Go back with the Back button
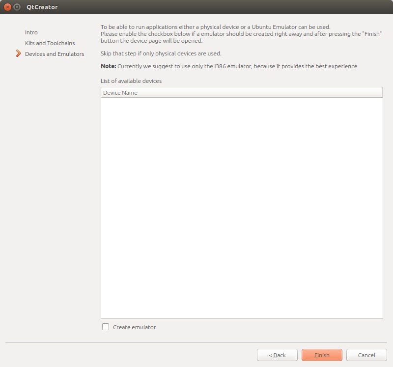Viewport: 393px width, 367px height. (x=277, y=355)
